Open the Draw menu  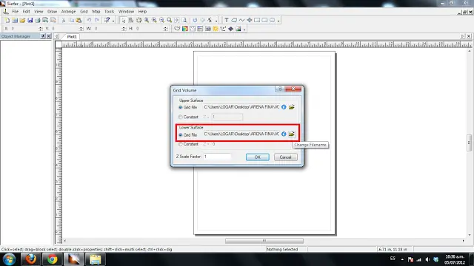tap(52, 12)
